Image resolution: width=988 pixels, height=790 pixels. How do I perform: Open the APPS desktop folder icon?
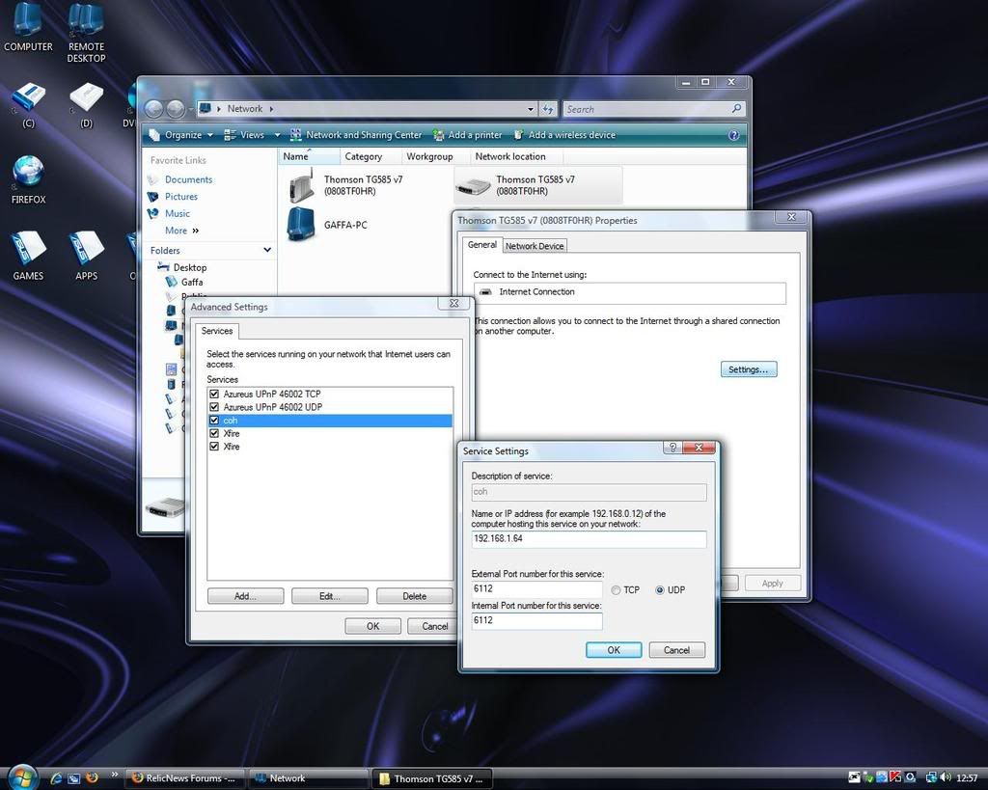point(86,256)
